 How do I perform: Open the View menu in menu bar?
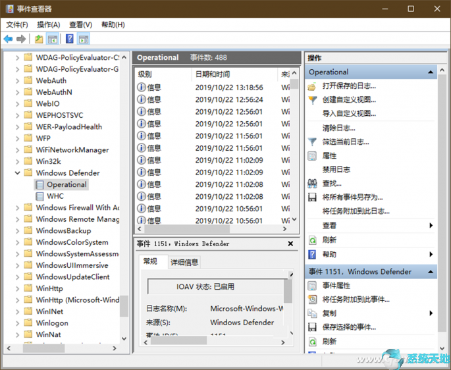pos(81,25)
